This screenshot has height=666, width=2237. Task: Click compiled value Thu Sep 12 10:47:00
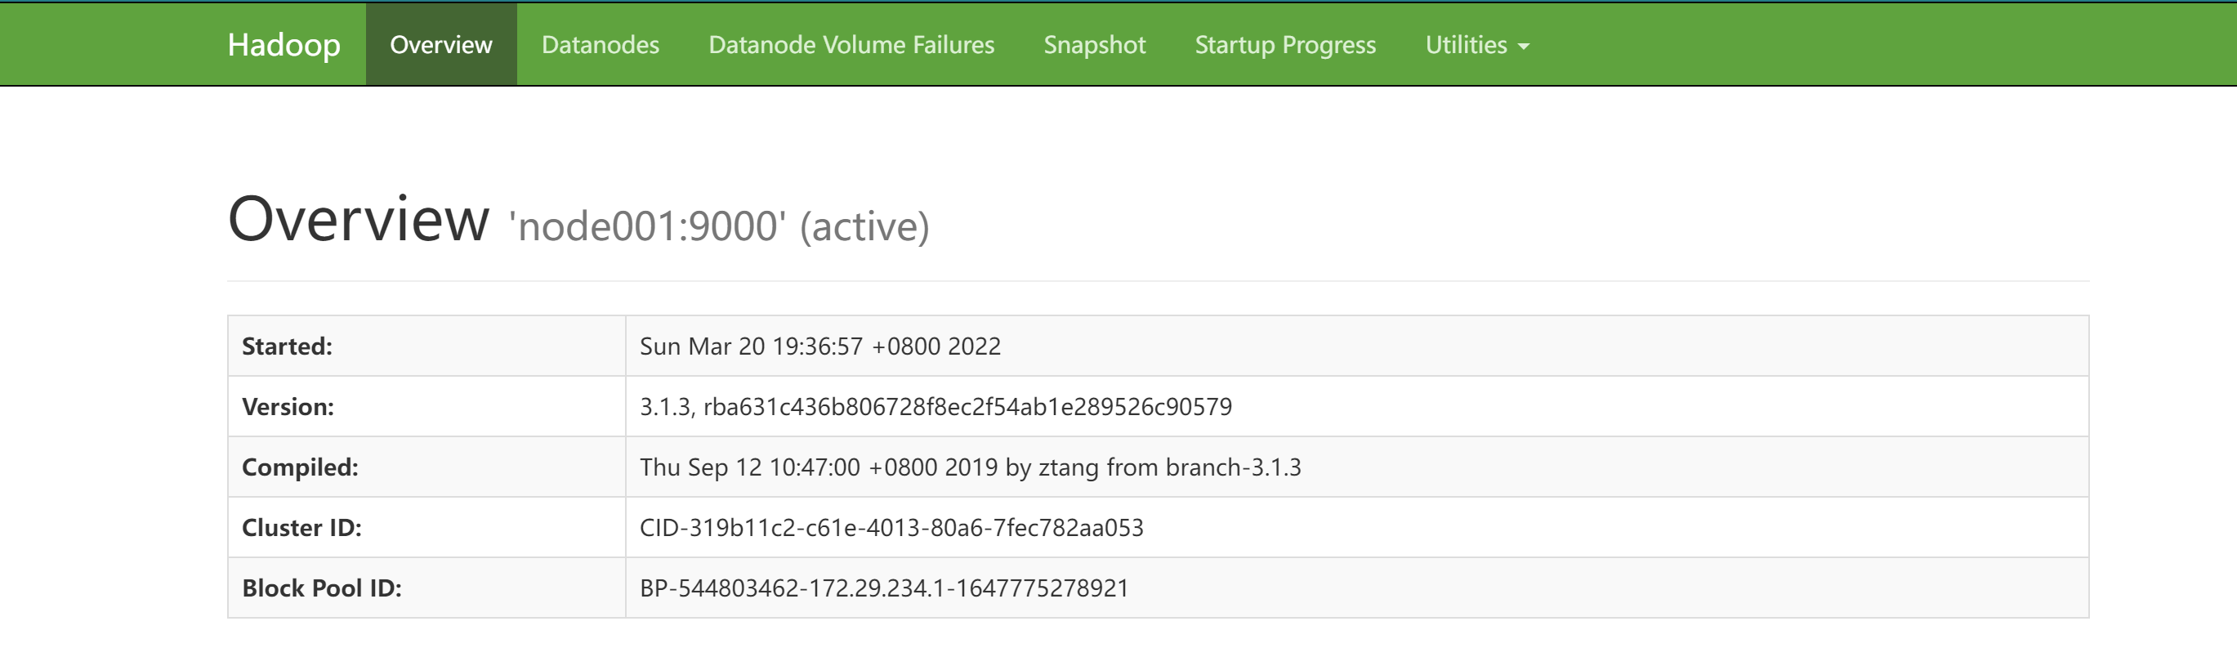click(970, 467)
